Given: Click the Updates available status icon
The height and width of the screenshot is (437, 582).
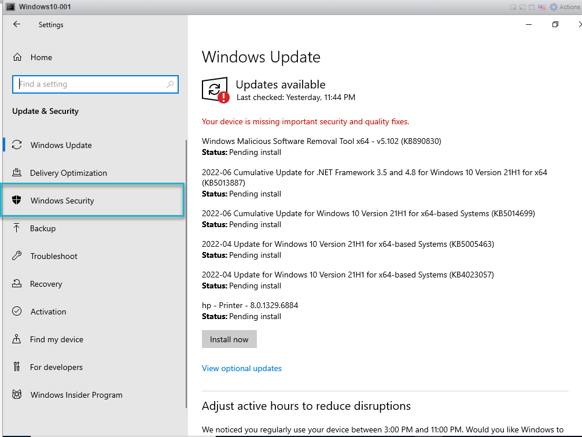Looking at the screenshot, I should click(215, 90).
